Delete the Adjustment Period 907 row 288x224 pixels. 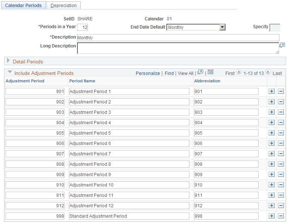click(281, 154)
